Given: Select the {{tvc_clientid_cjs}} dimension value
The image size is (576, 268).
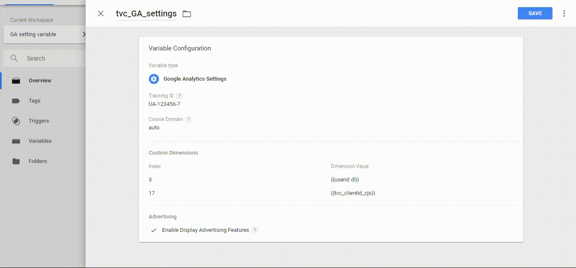Looking at the screenshot, I should pyautogui.click(x=353, y=193).
